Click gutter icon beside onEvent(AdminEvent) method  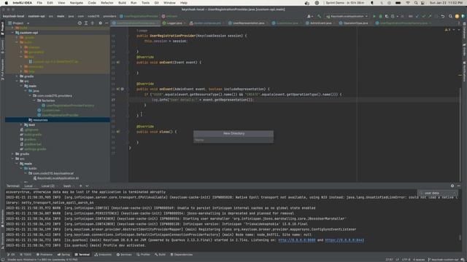(118, 89)
